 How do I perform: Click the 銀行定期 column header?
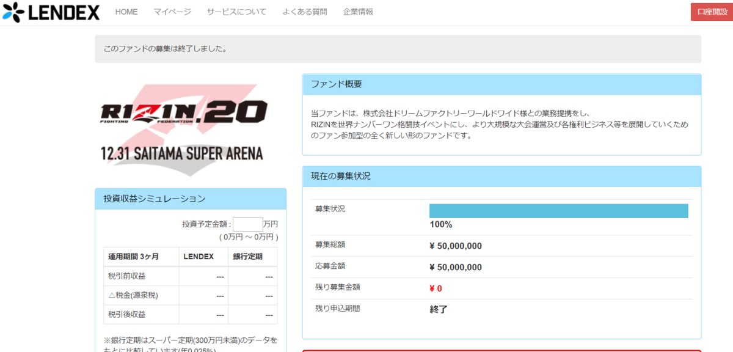(x=247, y=257)
